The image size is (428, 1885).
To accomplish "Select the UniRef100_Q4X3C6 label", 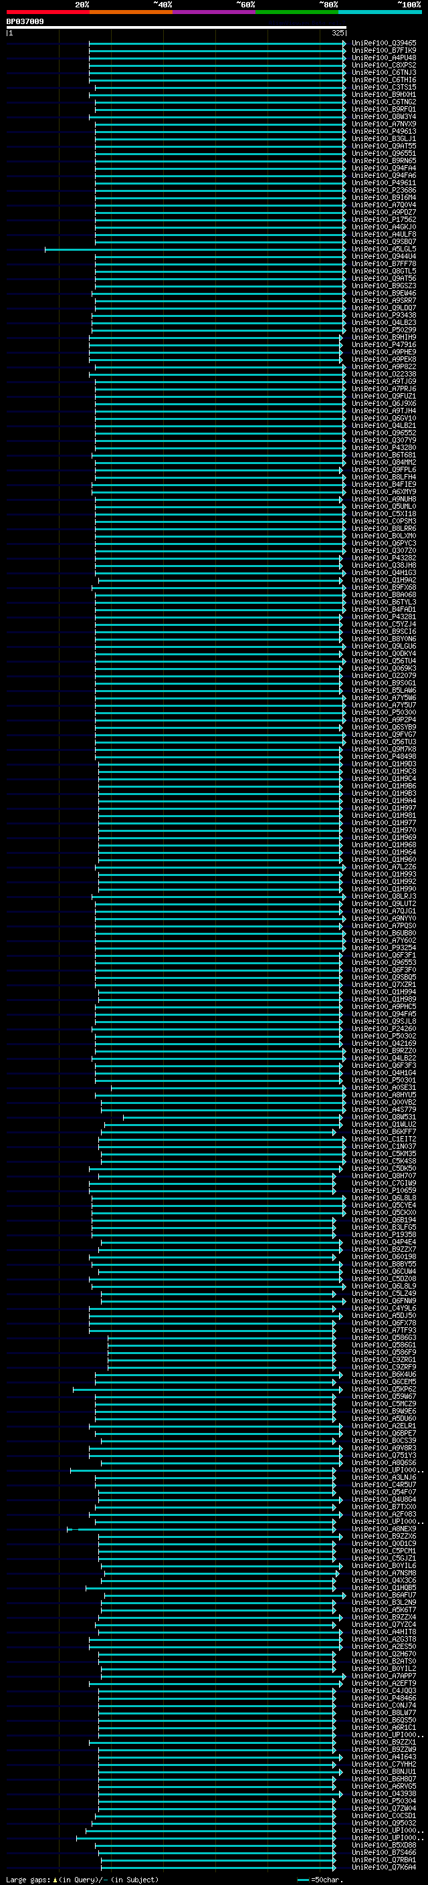I will tap(384, 1580).
